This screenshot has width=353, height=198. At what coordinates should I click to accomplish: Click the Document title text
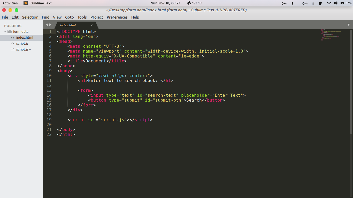[x=96, y=61]
